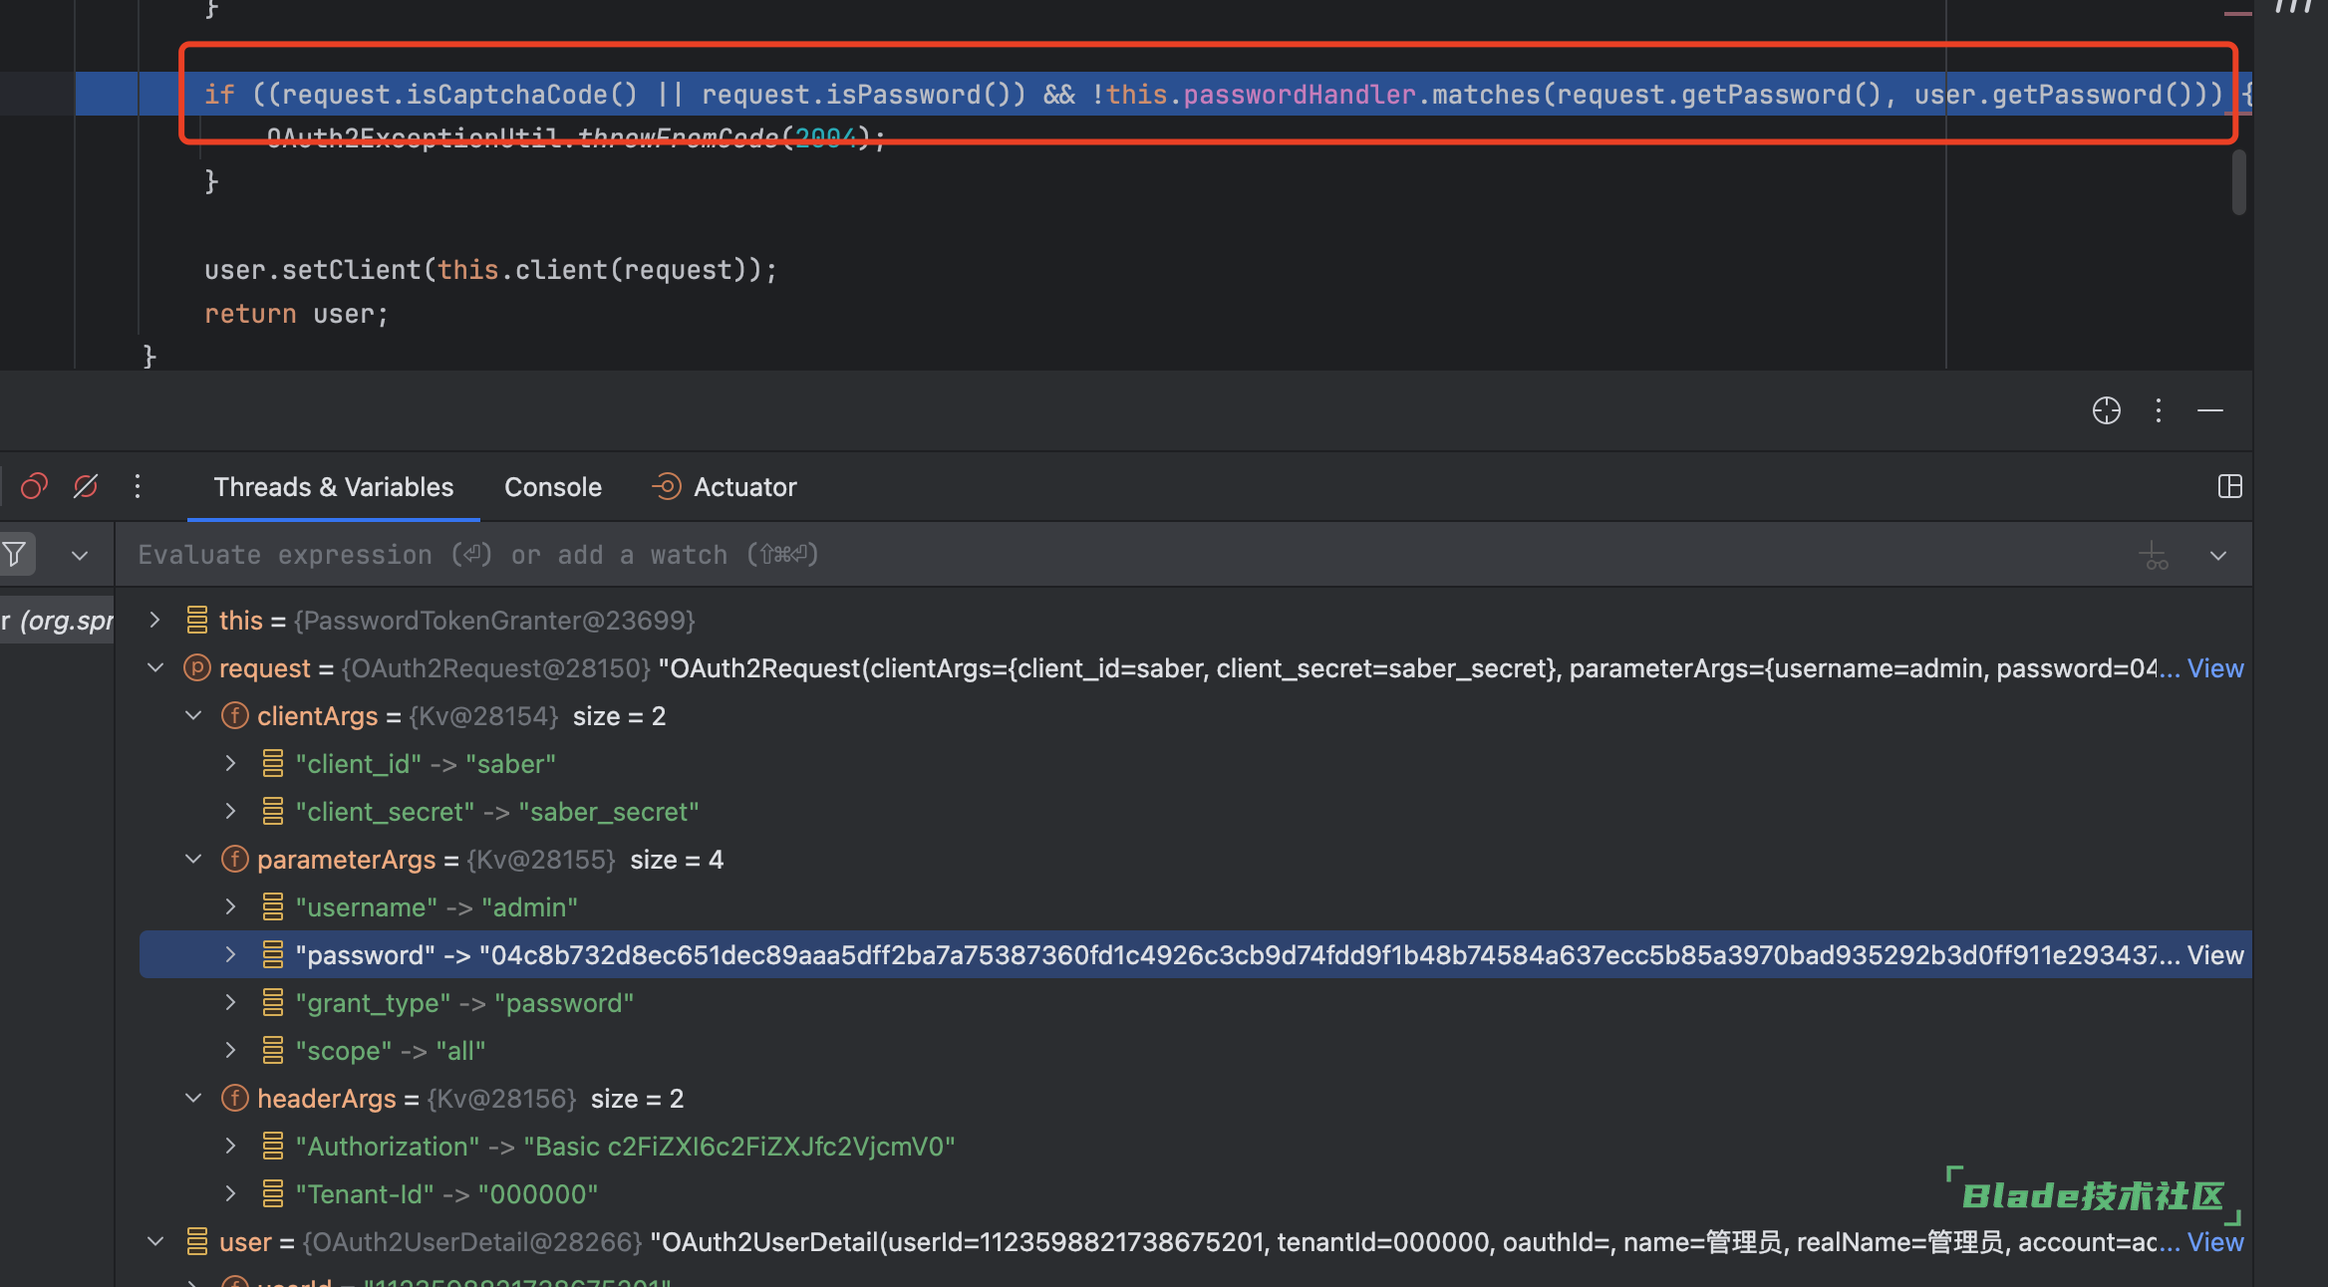Image resolution: width=2328 pixels, height=1287 pixels.
Task: Hide the debug tool window
Action: [x=2210, y=410]
